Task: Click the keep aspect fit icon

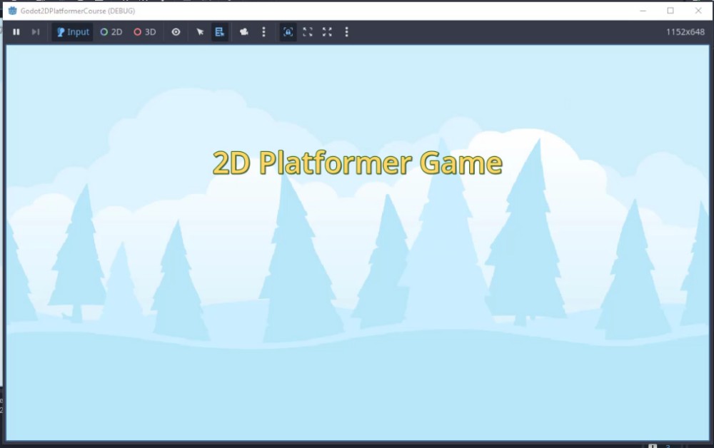Action: tap(308, 32)
